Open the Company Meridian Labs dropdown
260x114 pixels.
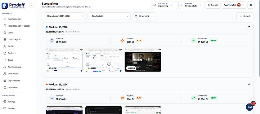point(191,5)
